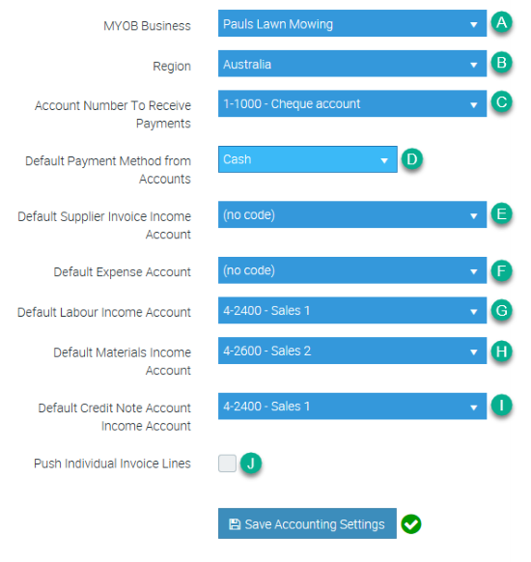Screen dimensions: 531x562
Task: Expand the Region dropdown showing Australia
Action: point(352,64)
